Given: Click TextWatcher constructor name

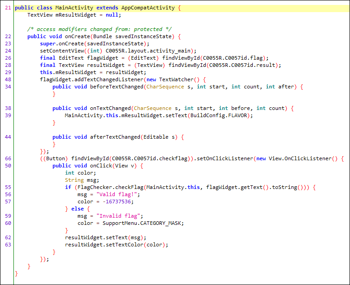Looking at the screenshot, I should coord(176,79).
